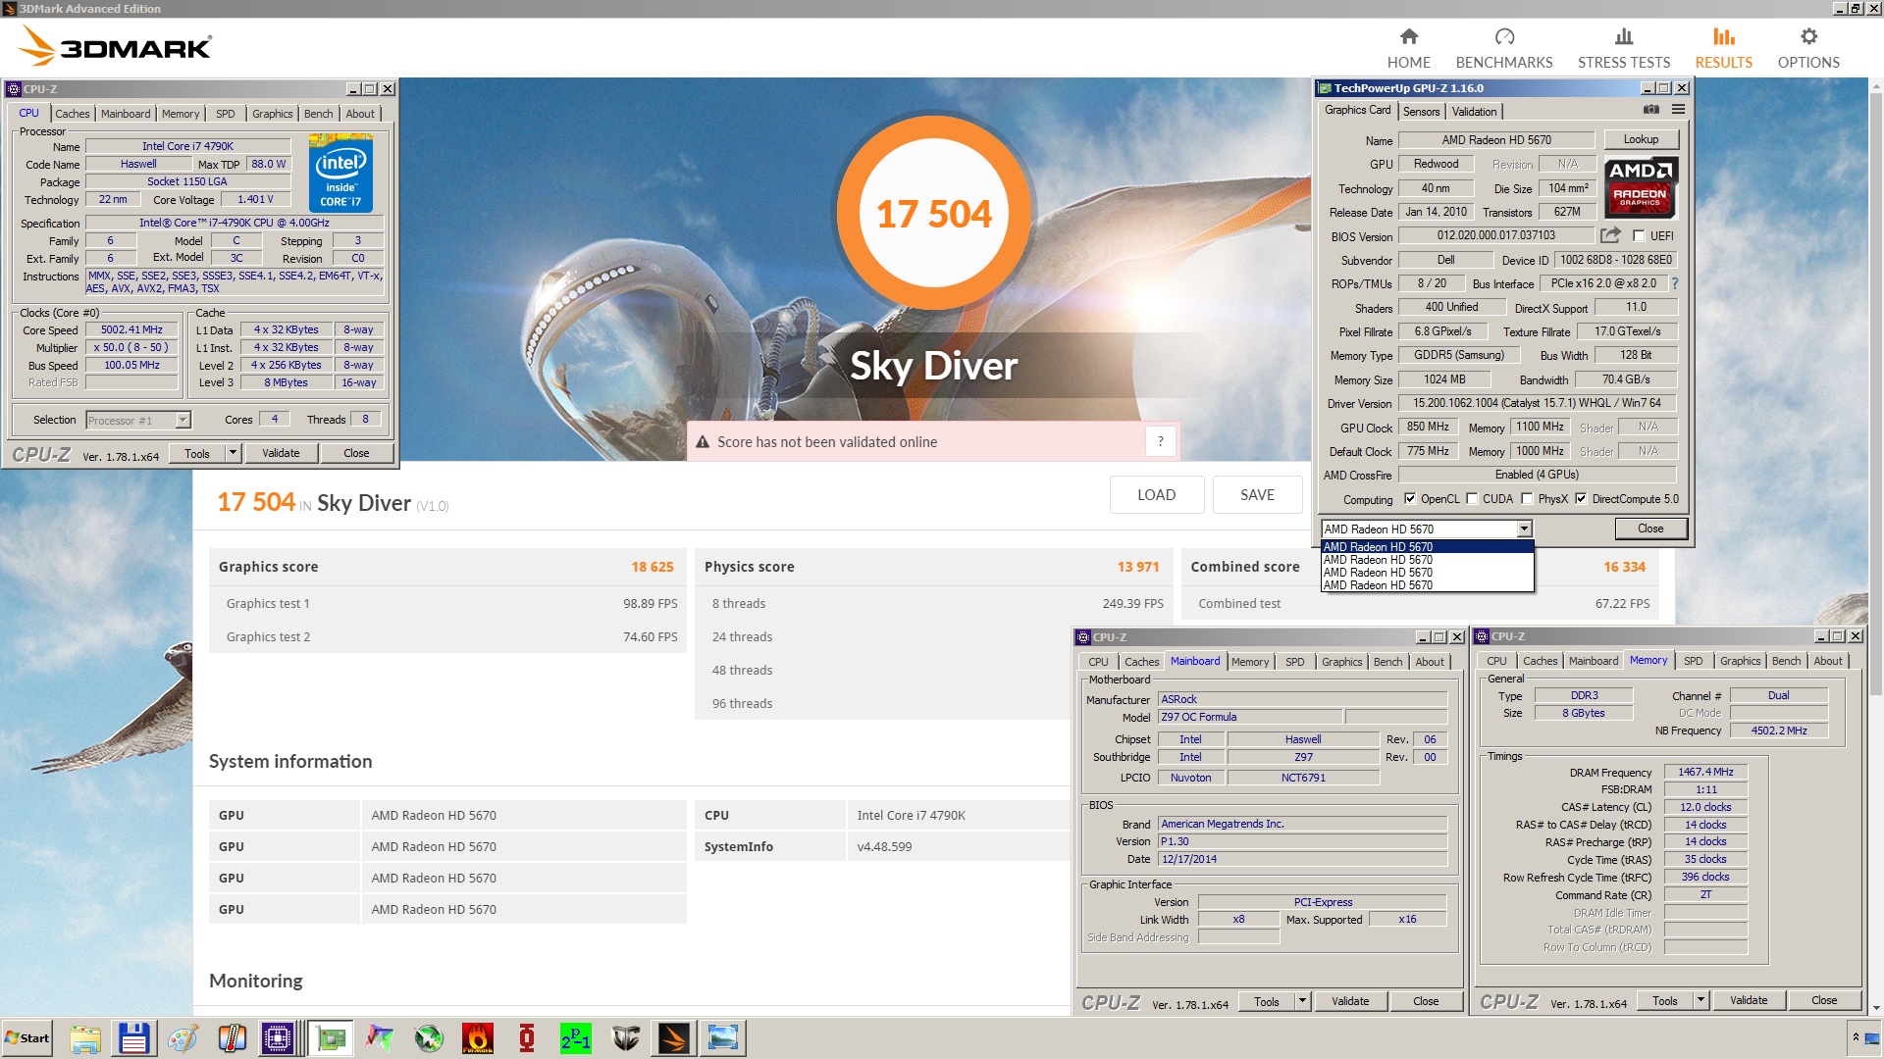Open the Graphics tab in Mainboard CPU-Z window
Viewport: 1884px width, 1059px height.
(x=1341, y=662)
